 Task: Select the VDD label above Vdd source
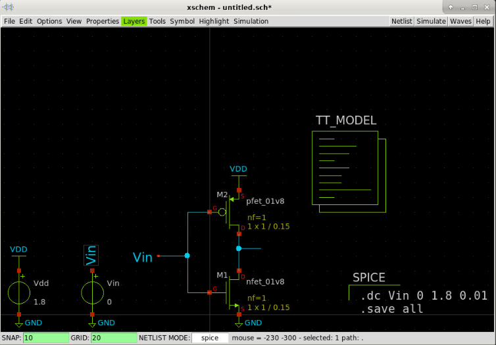(18, 250)
